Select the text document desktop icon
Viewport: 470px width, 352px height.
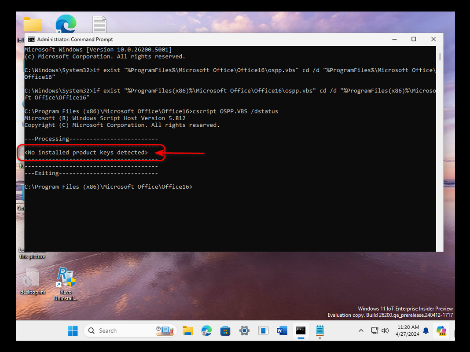pyautogui.click(x=99, y=24)
